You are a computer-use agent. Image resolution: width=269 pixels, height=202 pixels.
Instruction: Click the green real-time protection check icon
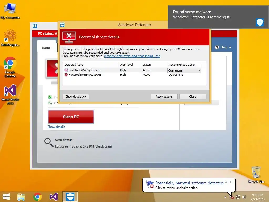coord(50,97)
